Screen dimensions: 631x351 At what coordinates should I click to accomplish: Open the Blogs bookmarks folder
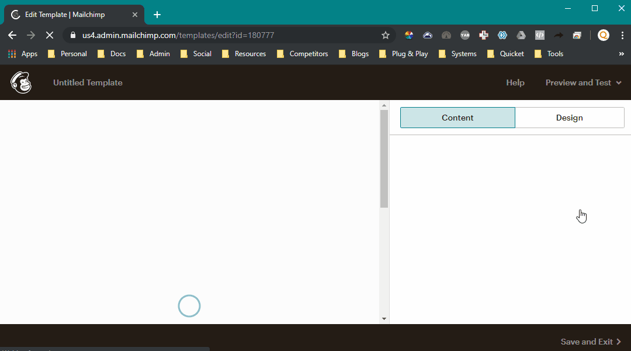pos(354,54)
